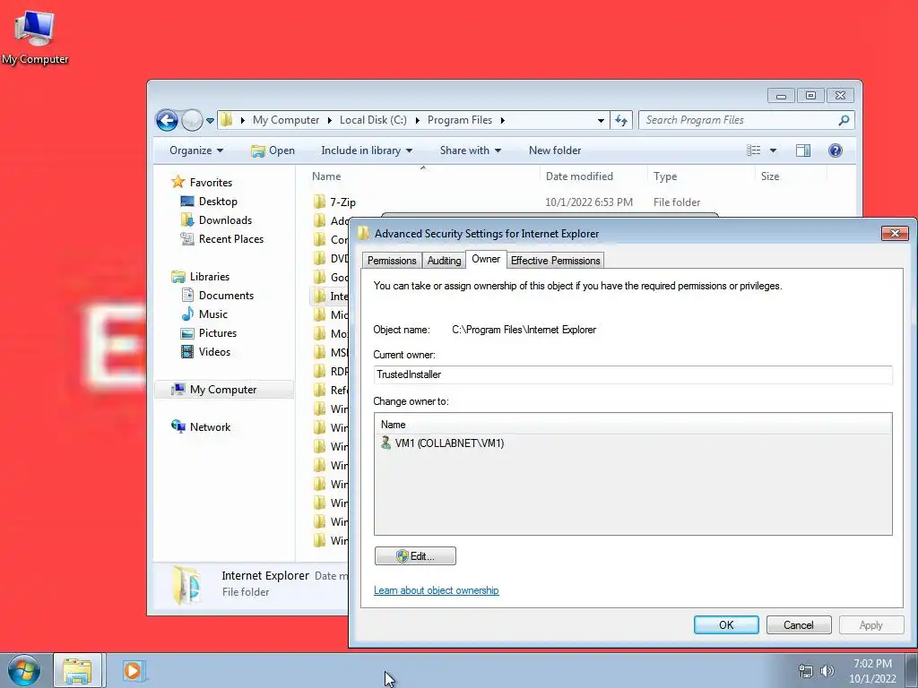Expand arrow after Program Files breadcrumb
Screen dimensions: 918x688
coord(502,120)
